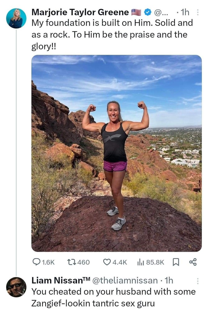Click the American flag emoji by name
The image size is (208, 311).
coord(136,12)
